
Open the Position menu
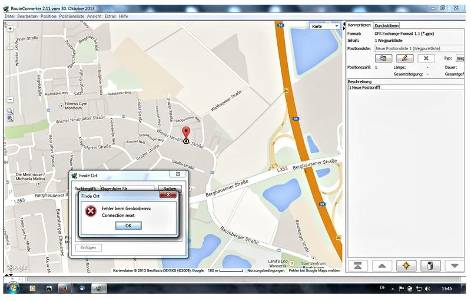pos(48,16)
